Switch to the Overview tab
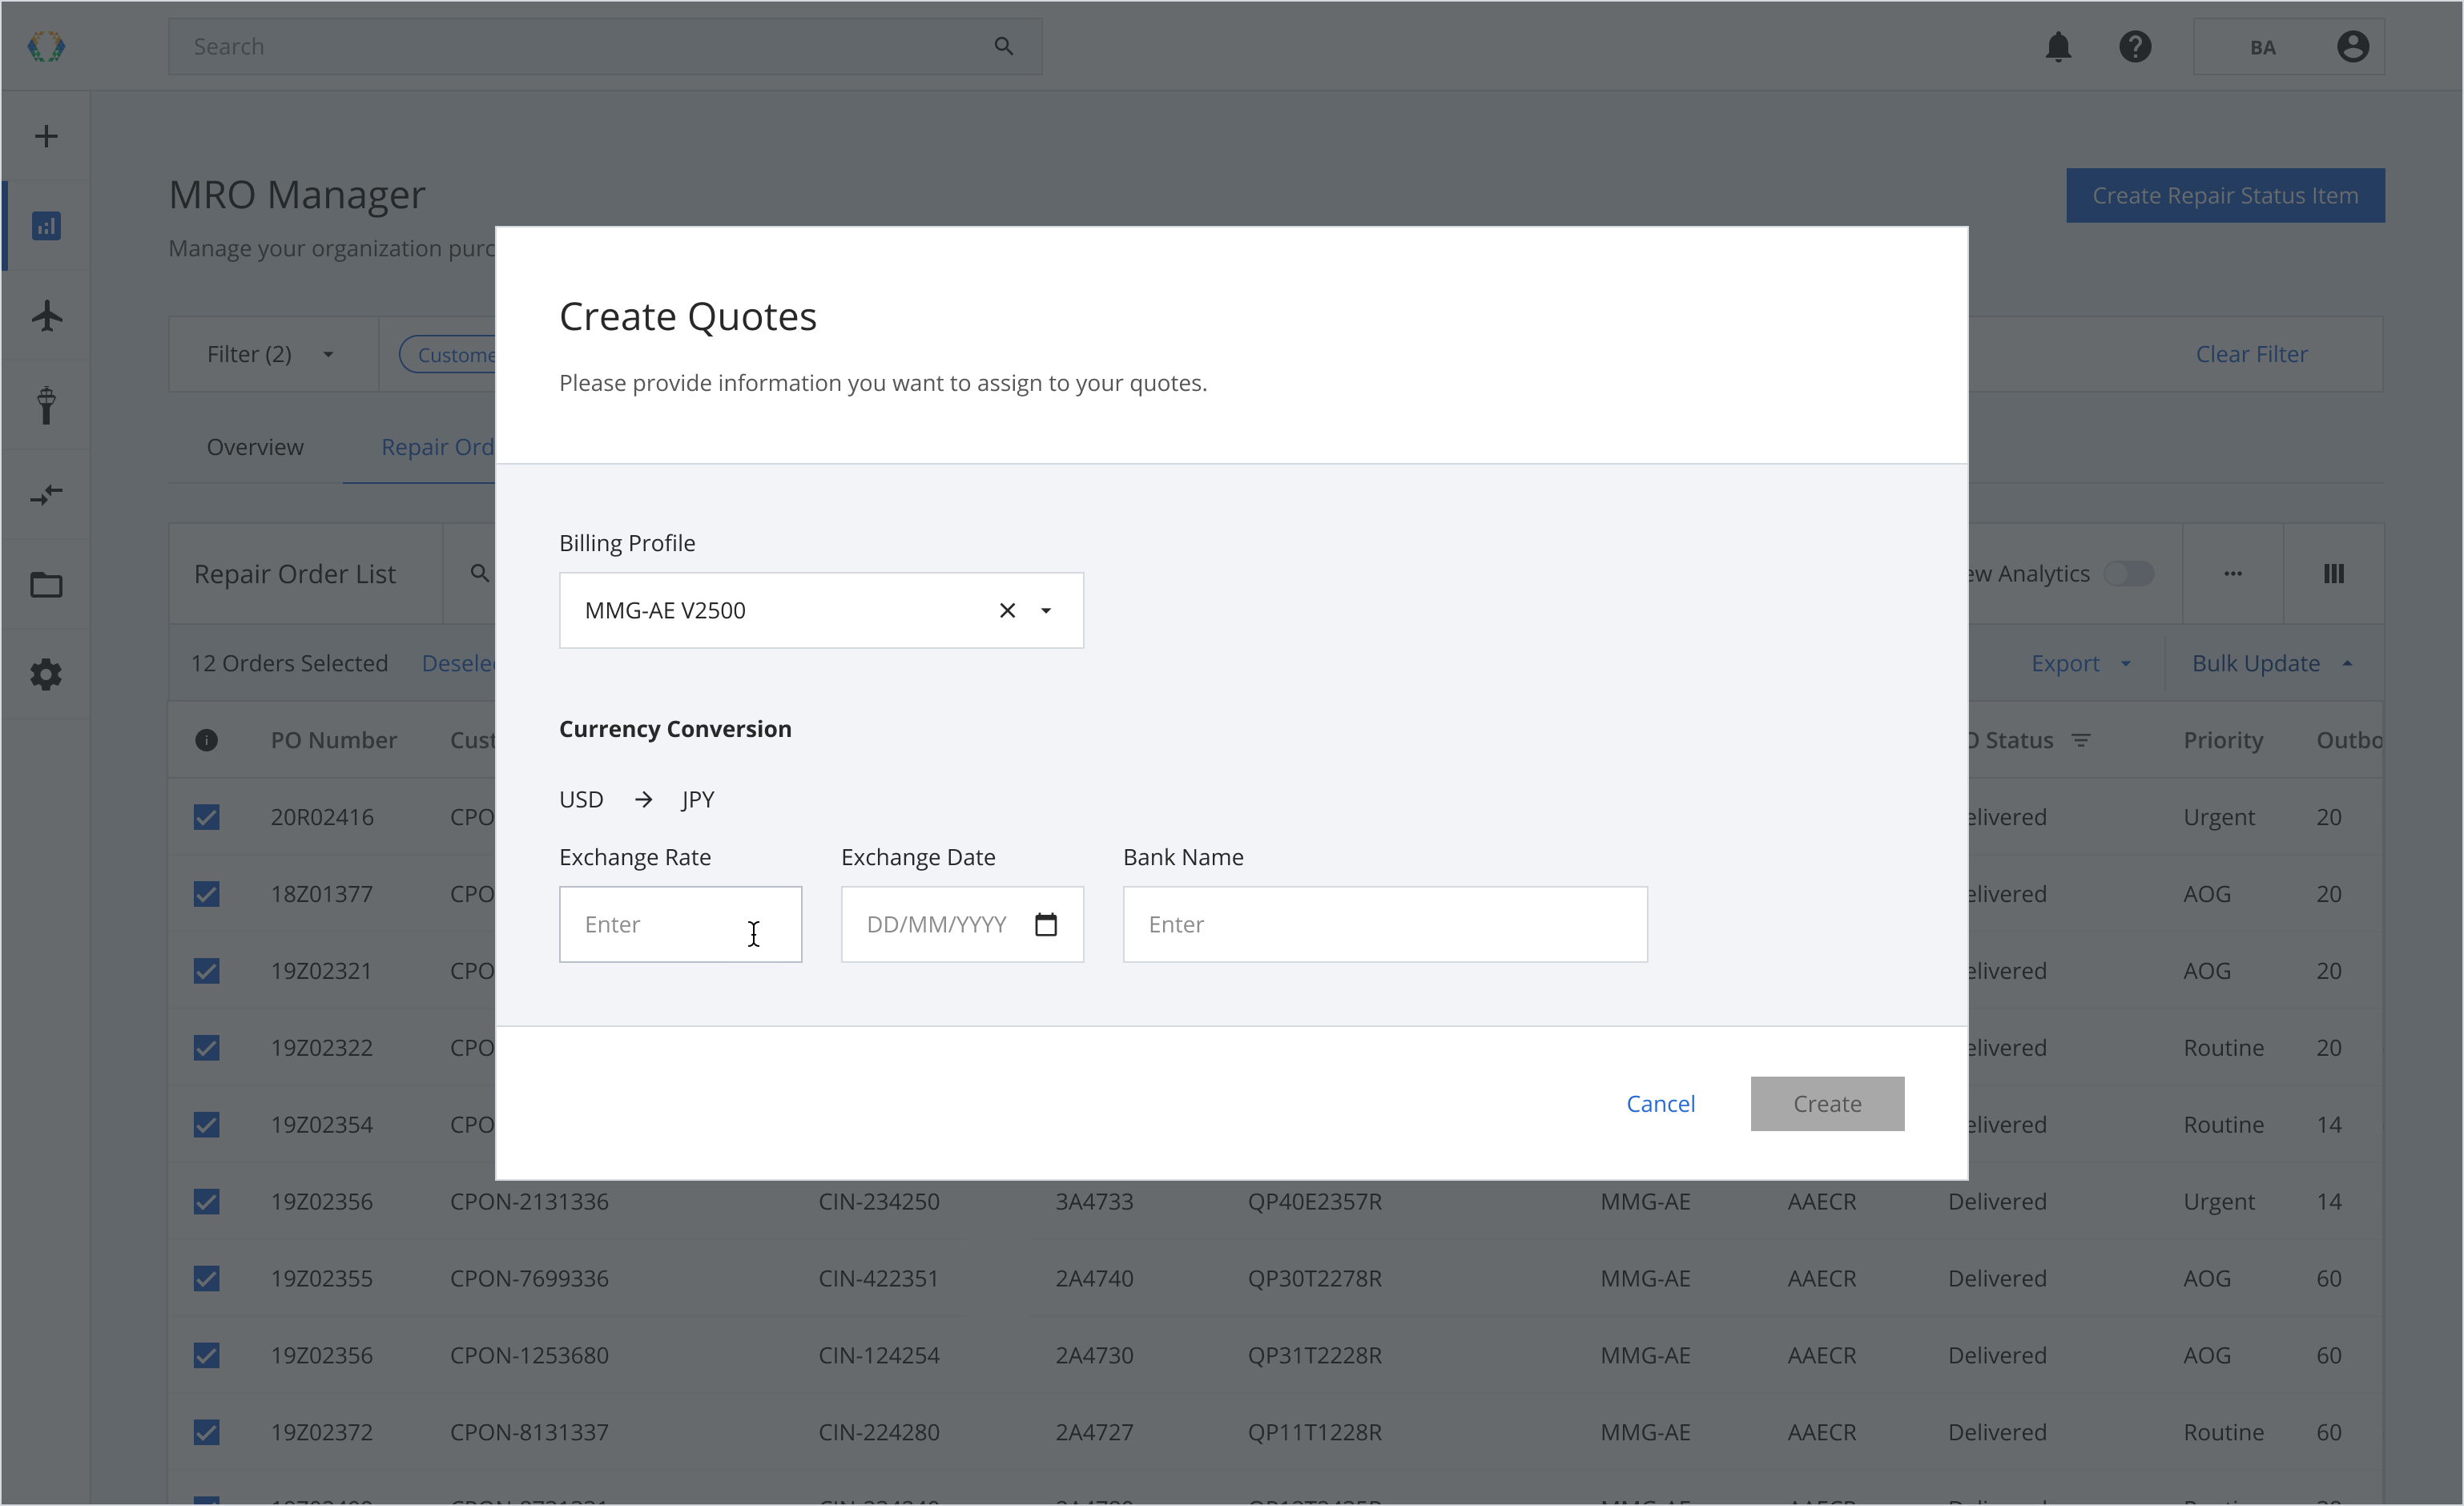 255,447
